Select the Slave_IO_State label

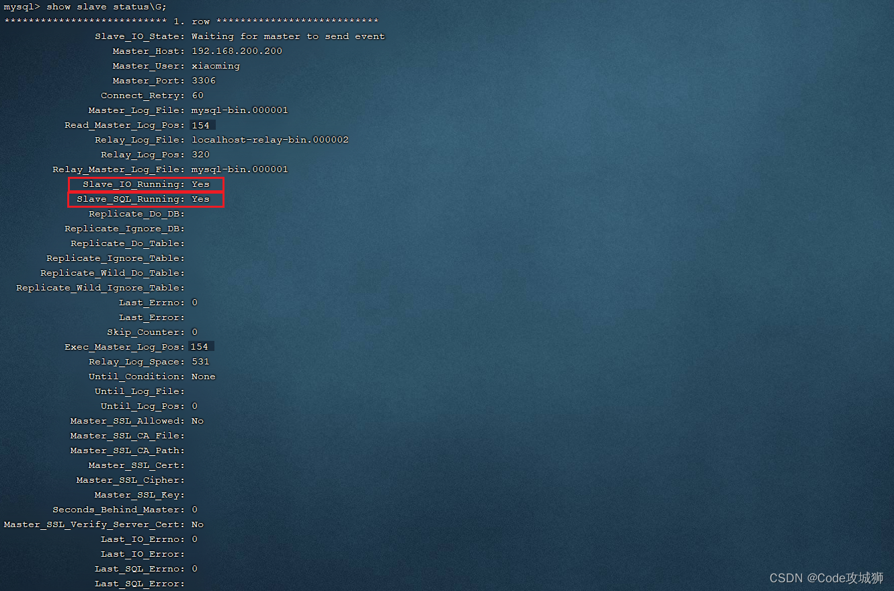[140, 36]
